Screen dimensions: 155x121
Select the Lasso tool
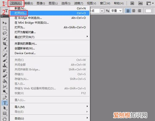pyautogui.click(x=5, y=33)
